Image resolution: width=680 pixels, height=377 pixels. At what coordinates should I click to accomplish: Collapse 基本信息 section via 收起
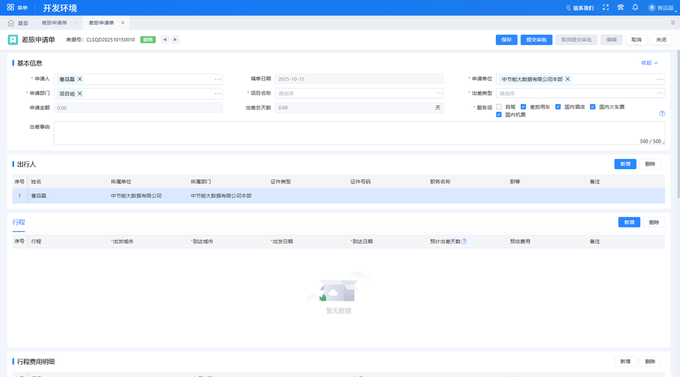pos(650,63)
